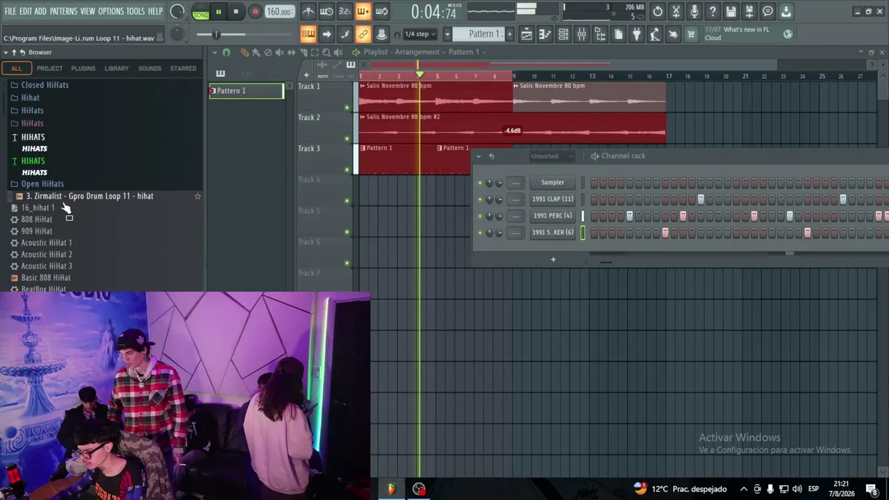
Task: Mute Track 1 in the playlist
Action: tap(347, 108)
